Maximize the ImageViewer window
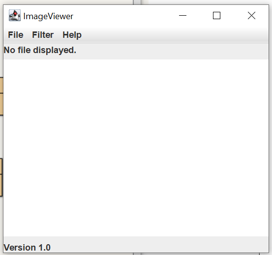This screenshot has width=272, height=255. [216, 16]
